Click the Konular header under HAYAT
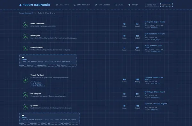This screenshot has height=126, width=192. 34,123
